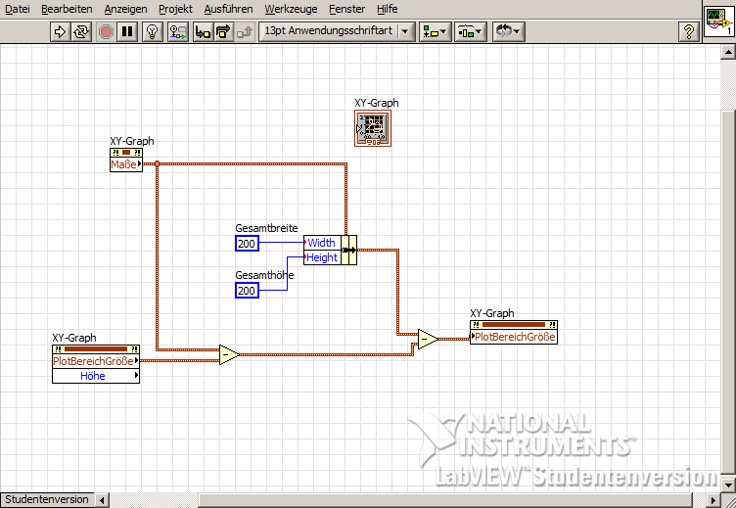This screenshot has height=508, width=736.
Task: Click the XY-Graph terminal icon
Action: tap(372, 128)
